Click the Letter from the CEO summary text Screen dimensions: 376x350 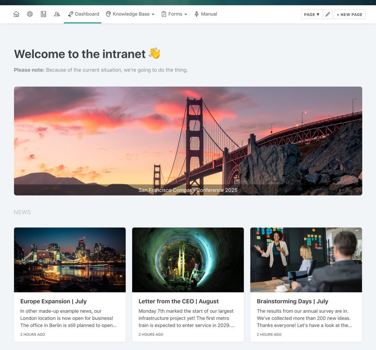[x=186, y=318]
